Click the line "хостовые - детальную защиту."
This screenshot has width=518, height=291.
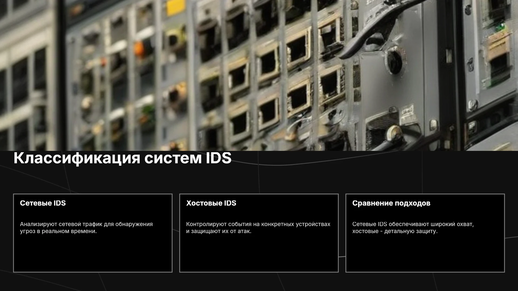click(x=395, y=231)
